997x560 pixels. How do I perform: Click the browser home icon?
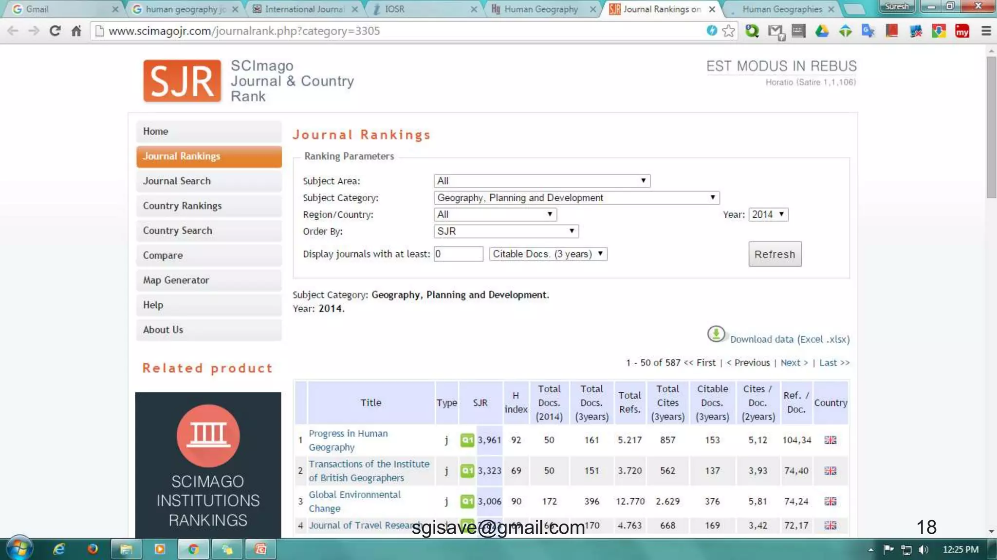click(76, 31)
